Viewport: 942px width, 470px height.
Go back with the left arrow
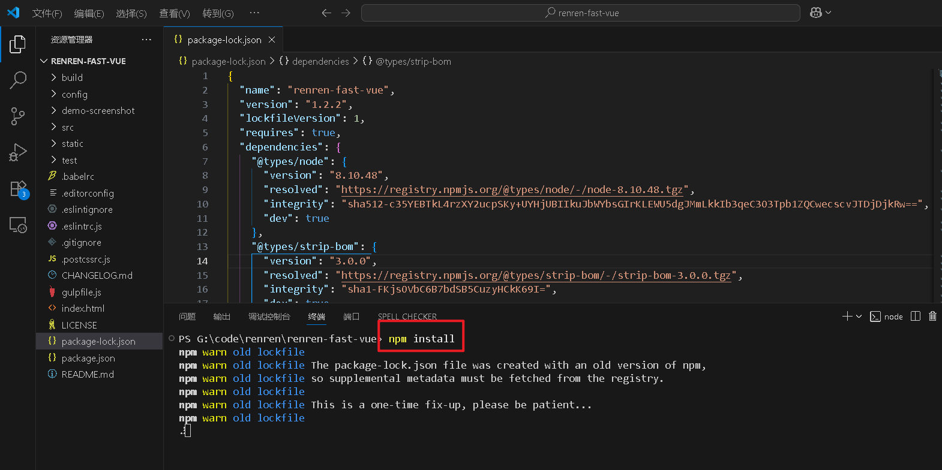pos(326,13)
